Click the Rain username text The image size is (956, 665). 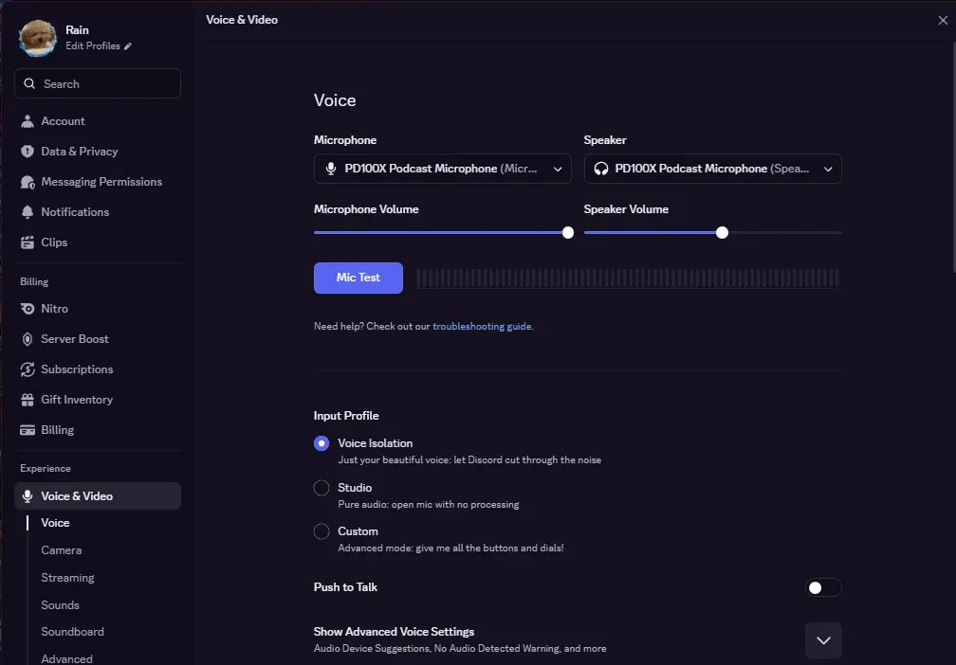point(77,30)
